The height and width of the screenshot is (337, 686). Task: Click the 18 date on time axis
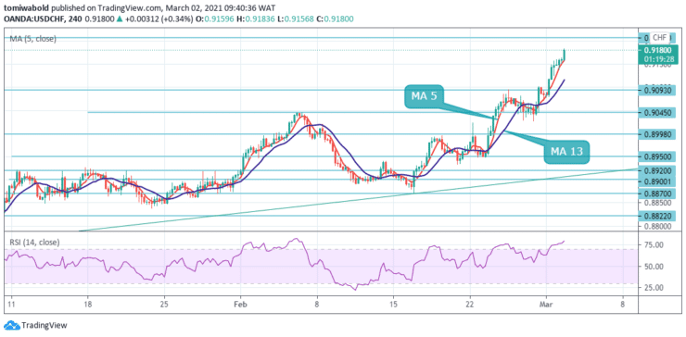pyautogui.click(x=87, y=304)
